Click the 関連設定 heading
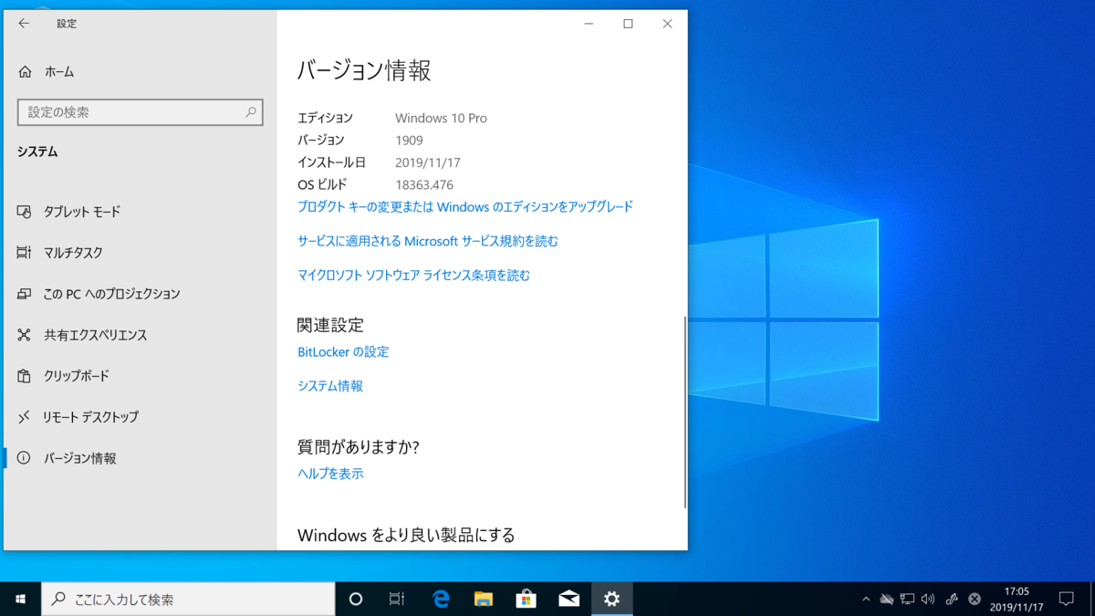The image size is (1095, 616). tap(330, 325)
